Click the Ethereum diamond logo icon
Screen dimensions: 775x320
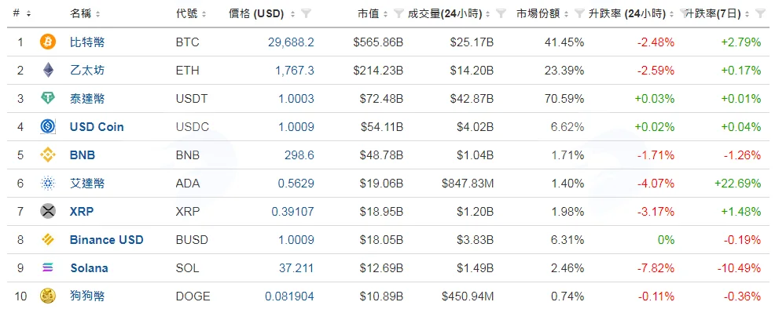coord(48,70)
